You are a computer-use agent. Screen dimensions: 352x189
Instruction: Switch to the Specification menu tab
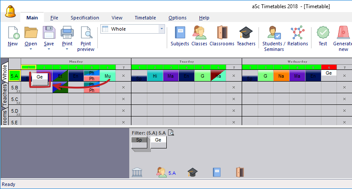pos(85,18)
